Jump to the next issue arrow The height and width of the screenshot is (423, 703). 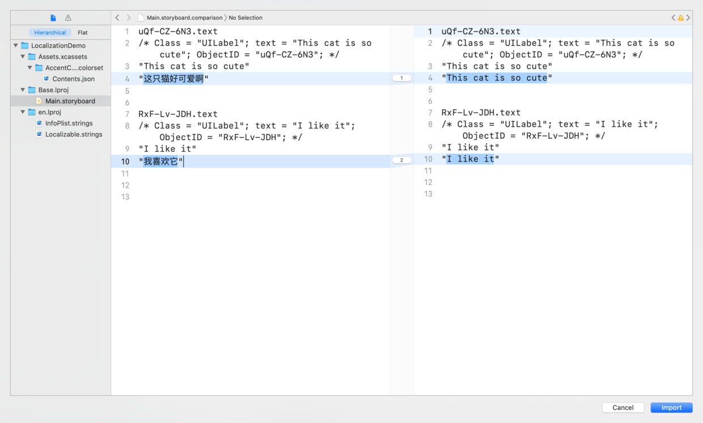688,18
